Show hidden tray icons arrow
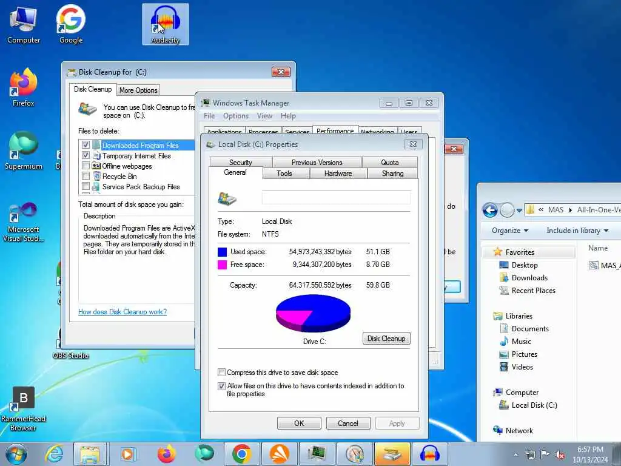The image size is (621, 466). (515, 455)
